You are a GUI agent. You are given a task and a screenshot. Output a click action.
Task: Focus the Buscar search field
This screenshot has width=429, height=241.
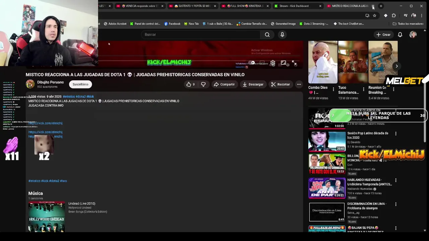[201, 34]
